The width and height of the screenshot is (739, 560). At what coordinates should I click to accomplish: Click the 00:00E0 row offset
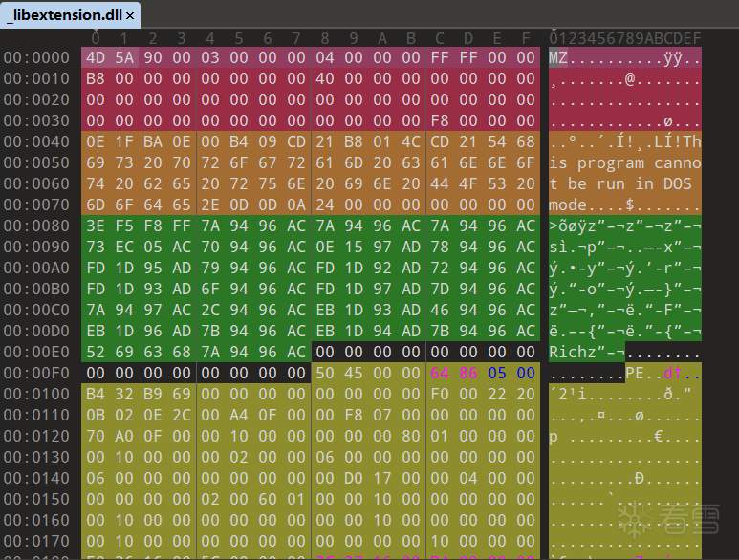(x=36, y=352)
